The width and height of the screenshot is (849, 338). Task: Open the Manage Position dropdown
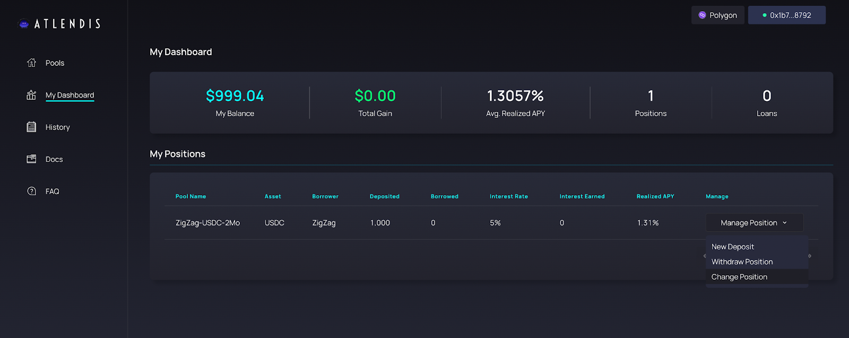755,223
